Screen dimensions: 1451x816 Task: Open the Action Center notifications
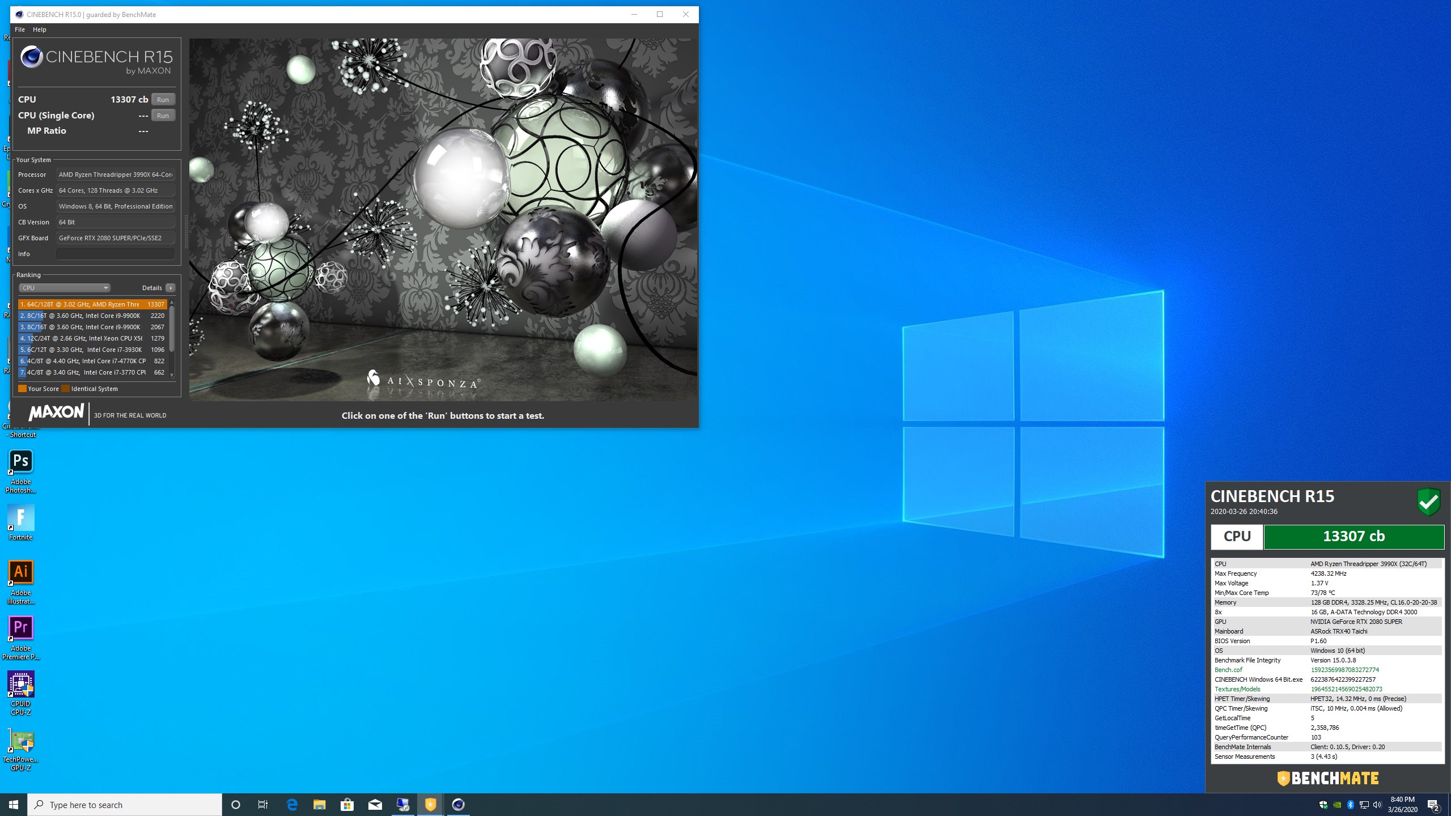tap(1434, 805)
